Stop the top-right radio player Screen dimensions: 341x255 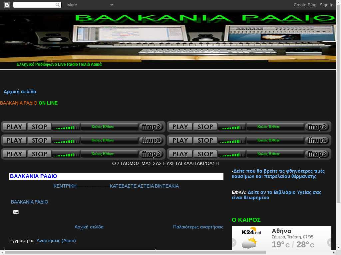click(x=205, y=127)
